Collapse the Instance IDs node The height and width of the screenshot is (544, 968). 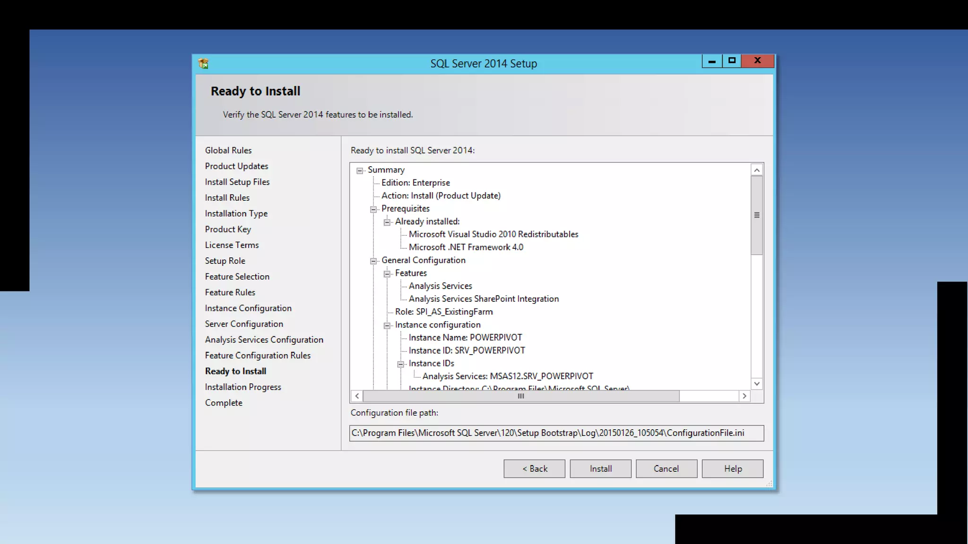click(x=401, y=364)
